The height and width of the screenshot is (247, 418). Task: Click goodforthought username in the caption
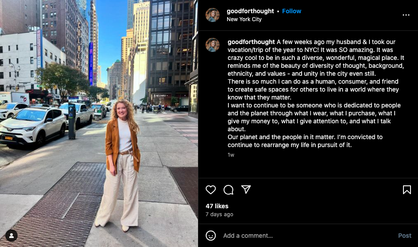pos(251,42)
